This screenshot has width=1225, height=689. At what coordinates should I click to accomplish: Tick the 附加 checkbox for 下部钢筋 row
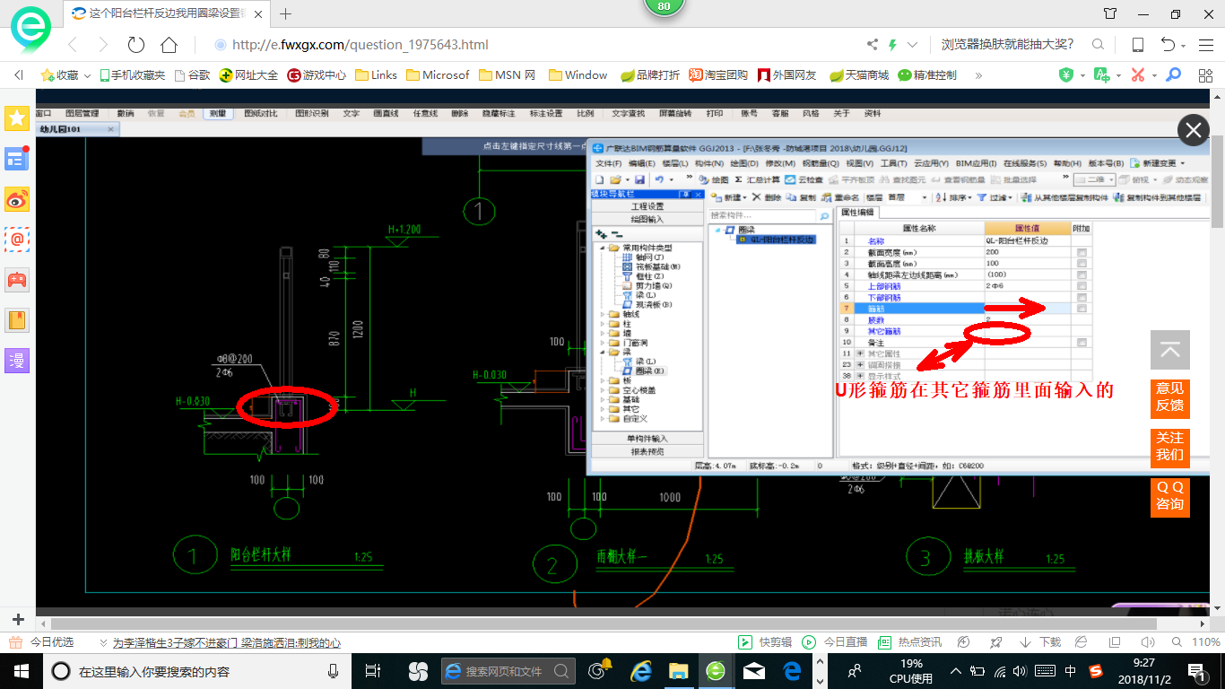click(x=1082, y=297)
